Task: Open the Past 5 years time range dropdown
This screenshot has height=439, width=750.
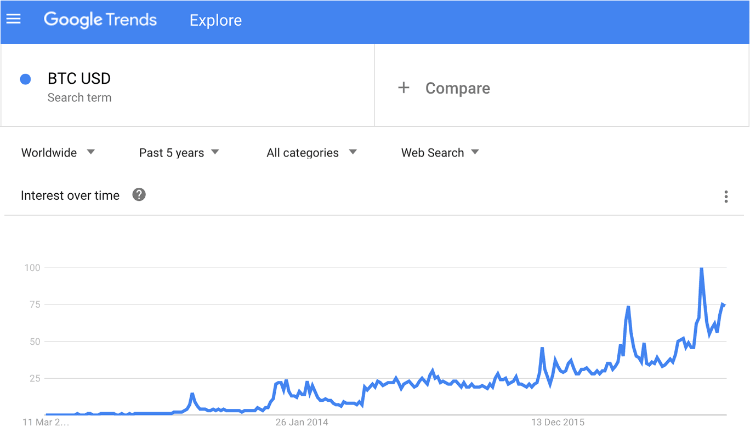Action: tap(179, 153)
